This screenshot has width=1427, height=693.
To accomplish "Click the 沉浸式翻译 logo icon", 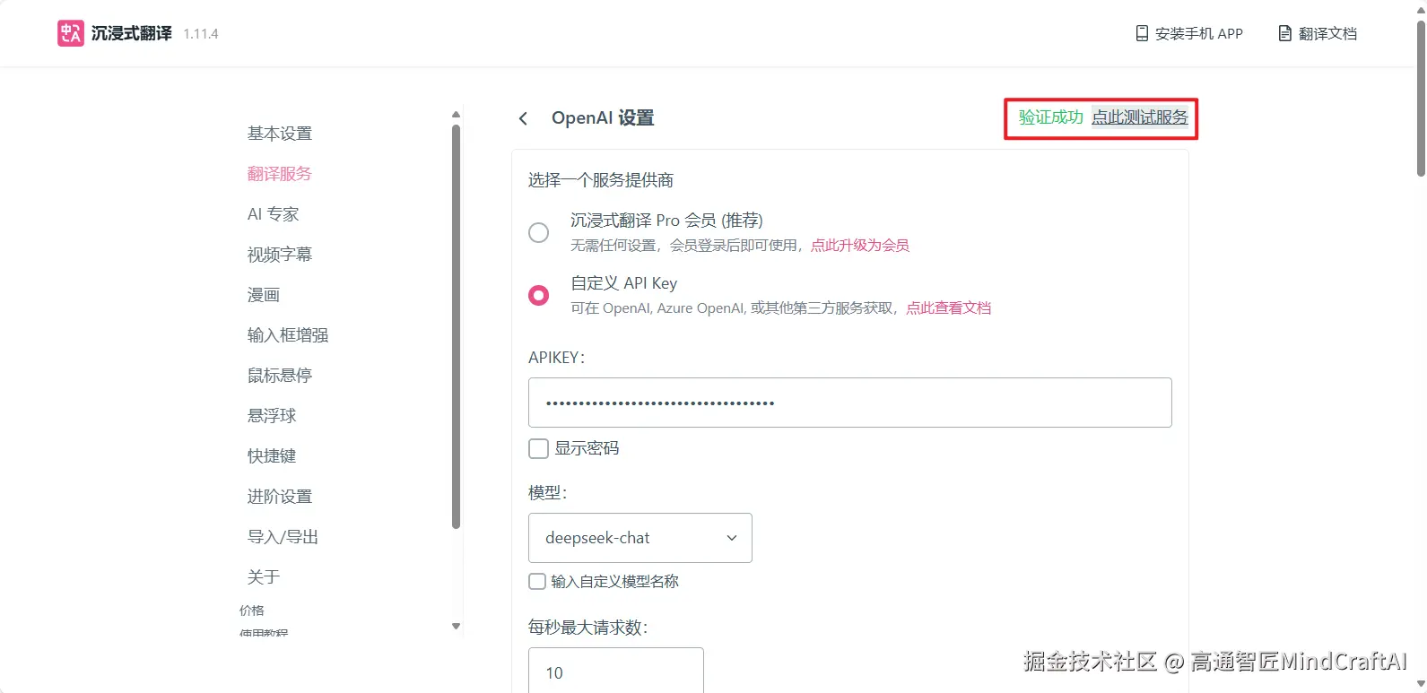I will 71,33.
